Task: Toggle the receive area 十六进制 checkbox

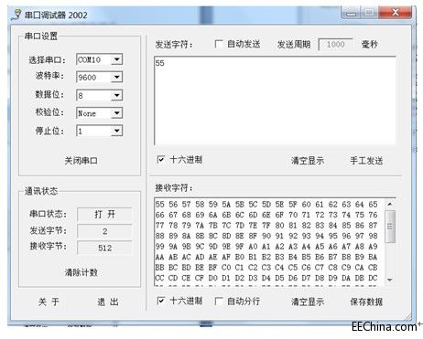Action: click(161, 301)
